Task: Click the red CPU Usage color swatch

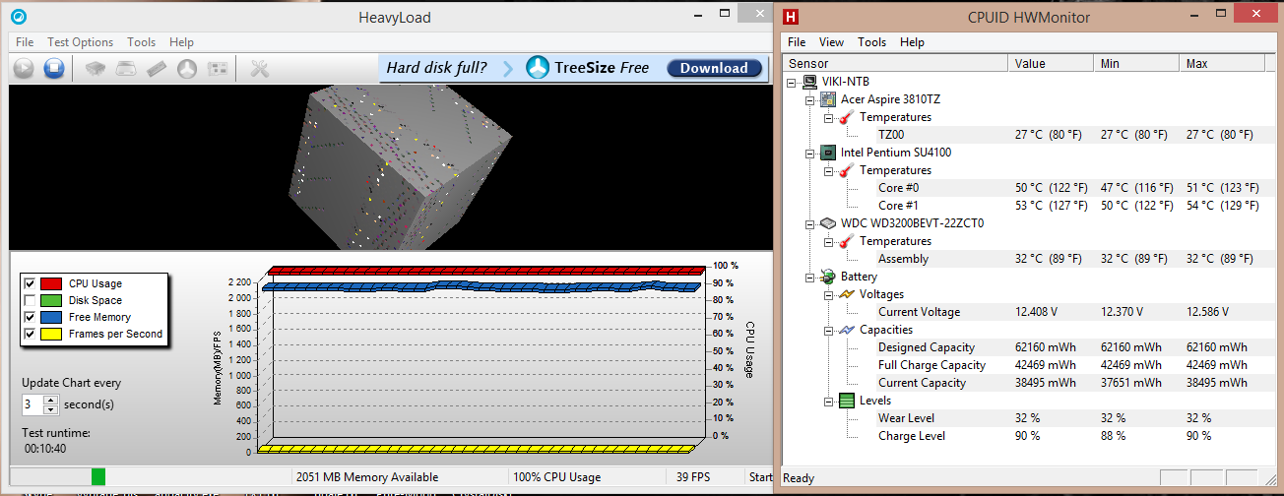Action: click(x=50, y=283)
